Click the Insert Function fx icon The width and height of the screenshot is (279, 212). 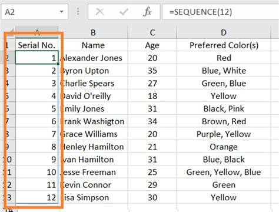[x=147, y=12]
